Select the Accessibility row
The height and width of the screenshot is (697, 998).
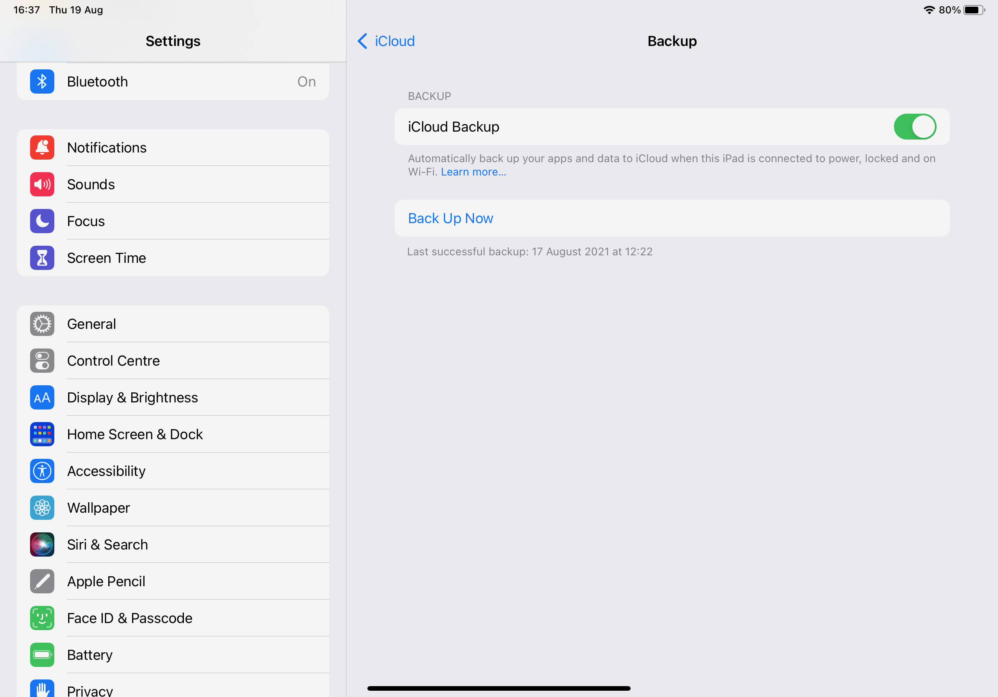tap(173, 471)
